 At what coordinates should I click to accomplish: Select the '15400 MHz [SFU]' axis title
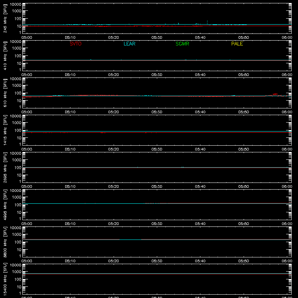click(5, 279)
